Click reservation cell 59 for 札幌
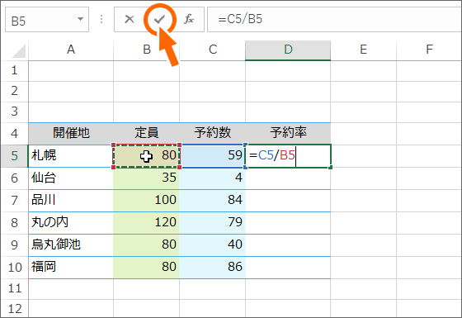The height and width of the screenshot is (318, 462). pos(213,156)
